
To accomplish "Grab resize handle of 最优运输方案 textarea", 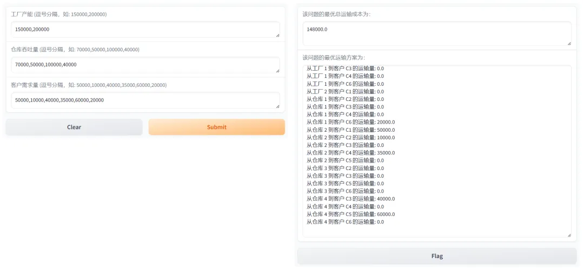I will point(569,235).
